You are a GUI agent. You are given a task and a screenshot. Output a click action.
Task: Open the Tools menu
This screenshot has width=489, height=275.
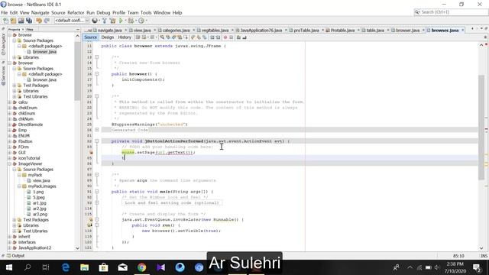(146, 13)
